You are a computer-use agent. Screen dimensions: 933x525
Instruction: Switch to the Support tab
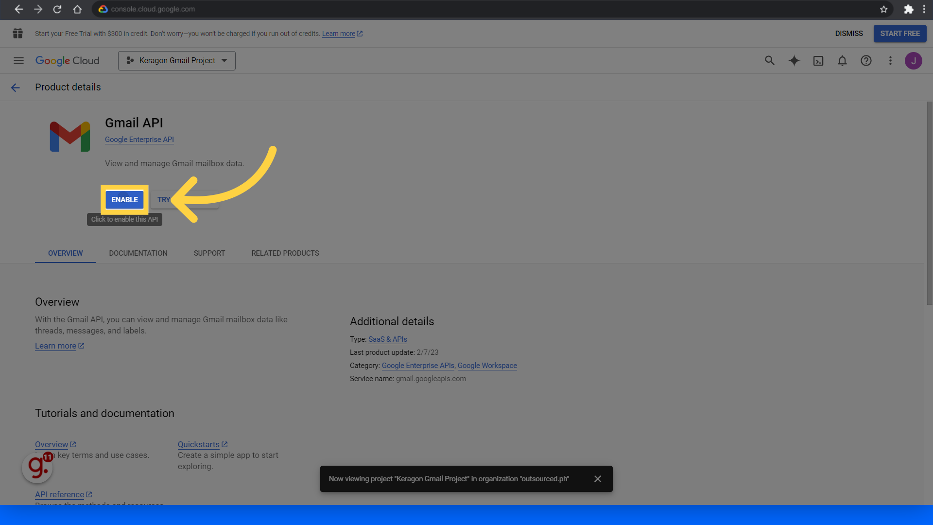tap(209, 253)
